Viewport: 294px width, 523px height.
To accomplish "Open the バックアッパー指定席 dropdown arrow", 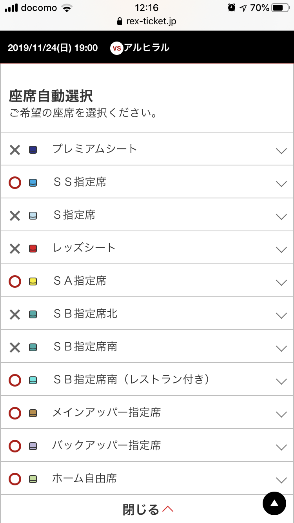I will coord(281,447).
